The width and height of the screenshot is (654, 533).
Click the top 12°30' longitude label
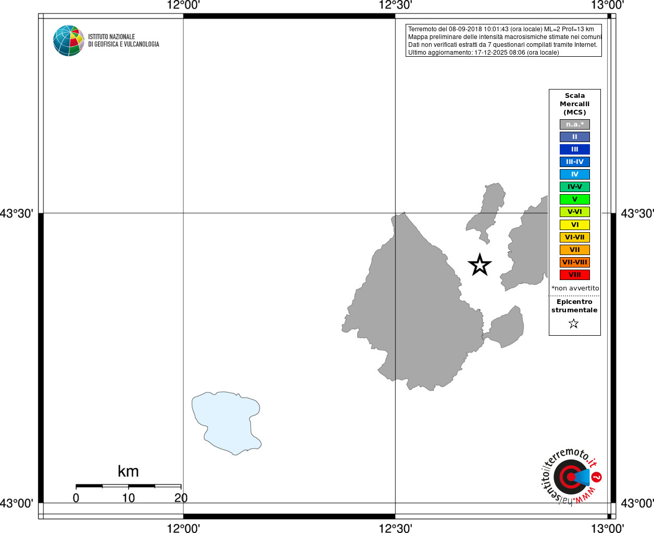click(x=395, y=5)
